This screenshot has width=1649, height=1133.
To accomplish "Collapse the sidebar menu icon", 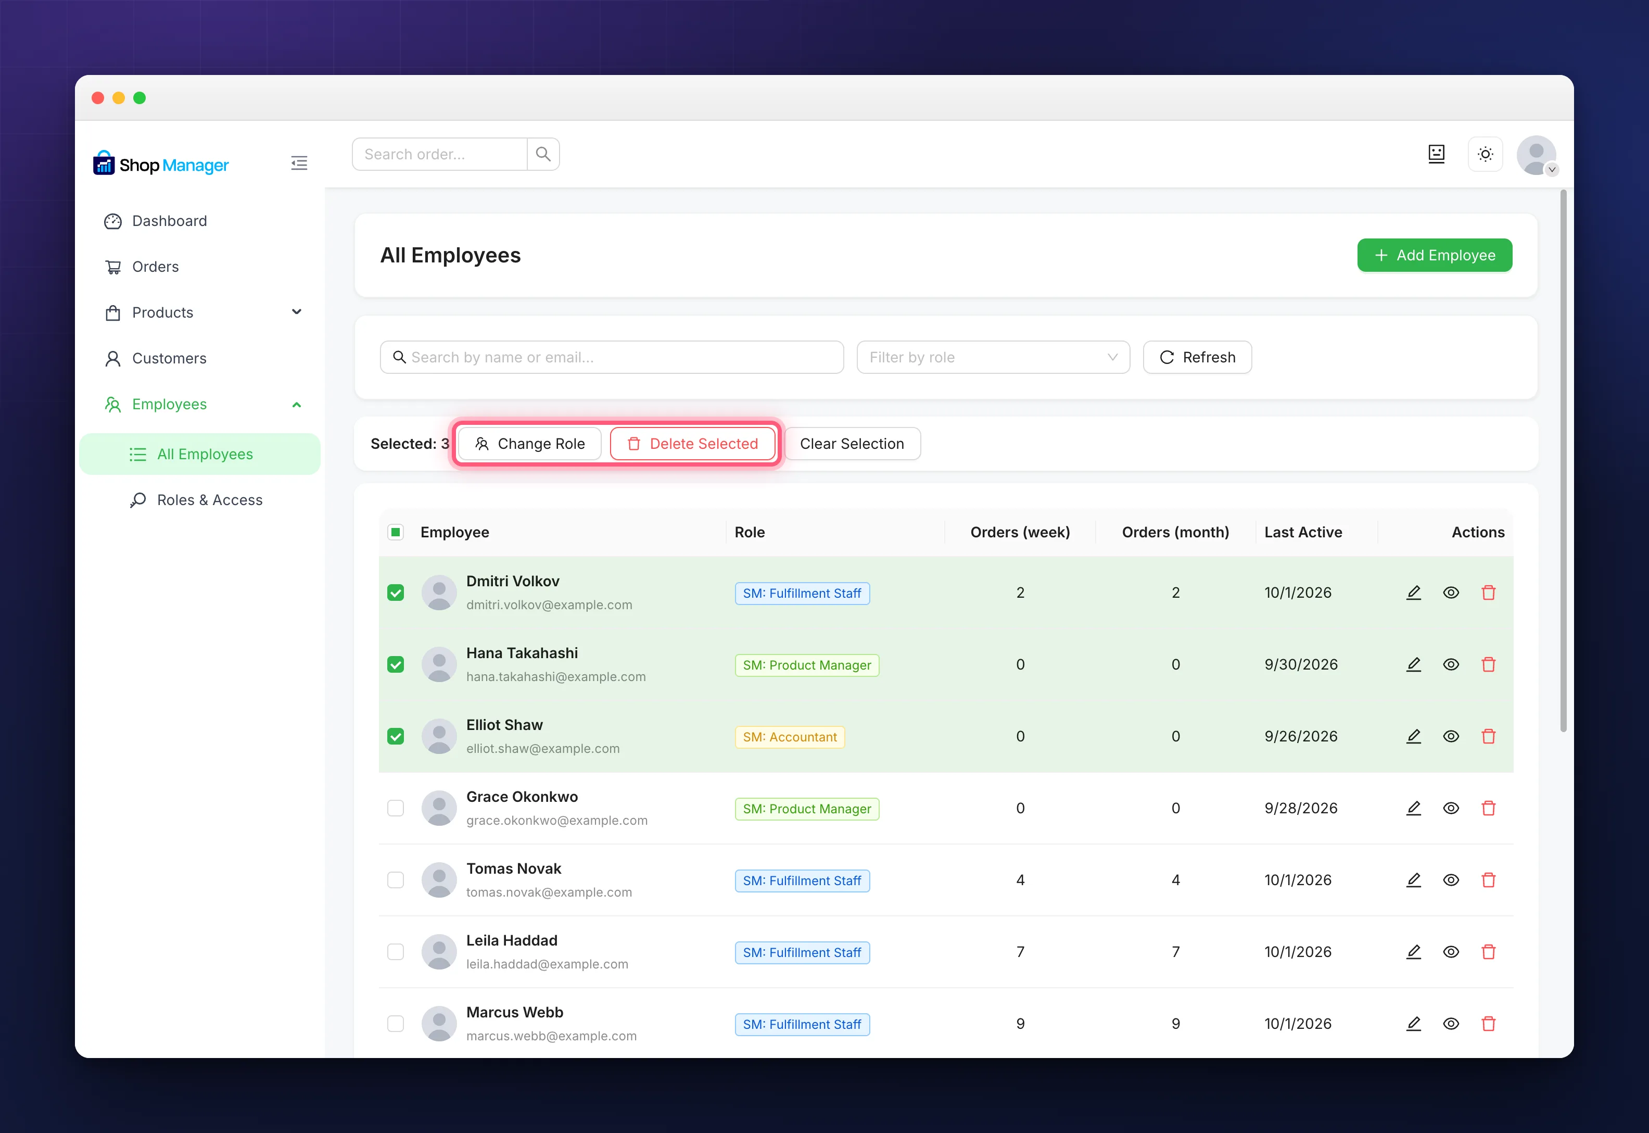I will click(299, 163).
